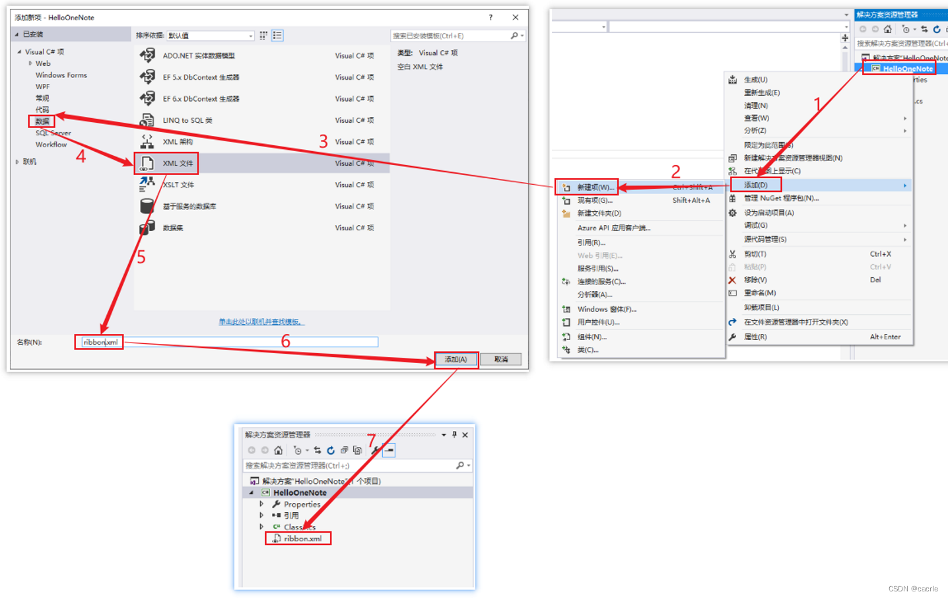Switch template list to small icons view
Screen dimensions: 948x598
(x=263, y=36)
